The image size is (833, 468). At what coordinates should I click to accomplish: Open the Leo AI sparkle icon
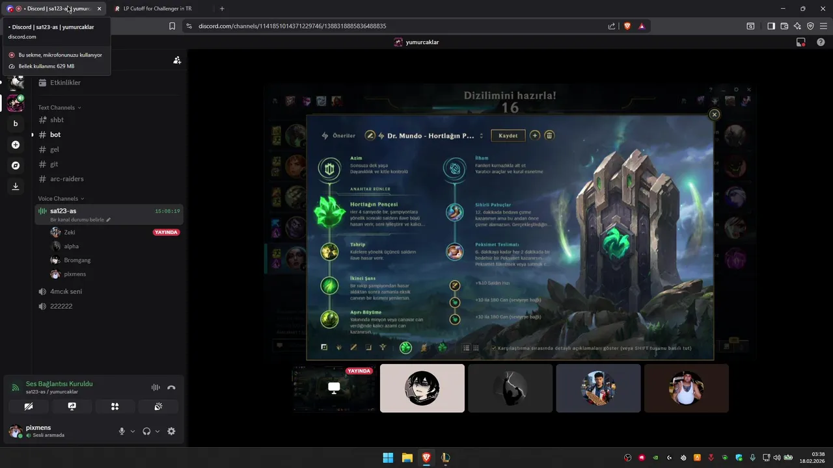click(x=797, y=26)
